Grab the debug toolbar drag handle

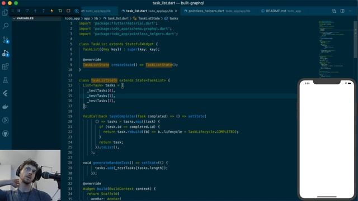(x=12, y=11)
